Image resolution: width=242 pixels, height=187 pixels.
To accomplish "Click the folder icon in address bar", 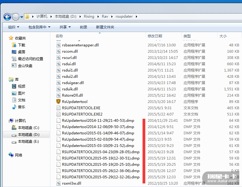I will (x=27, y=16).
